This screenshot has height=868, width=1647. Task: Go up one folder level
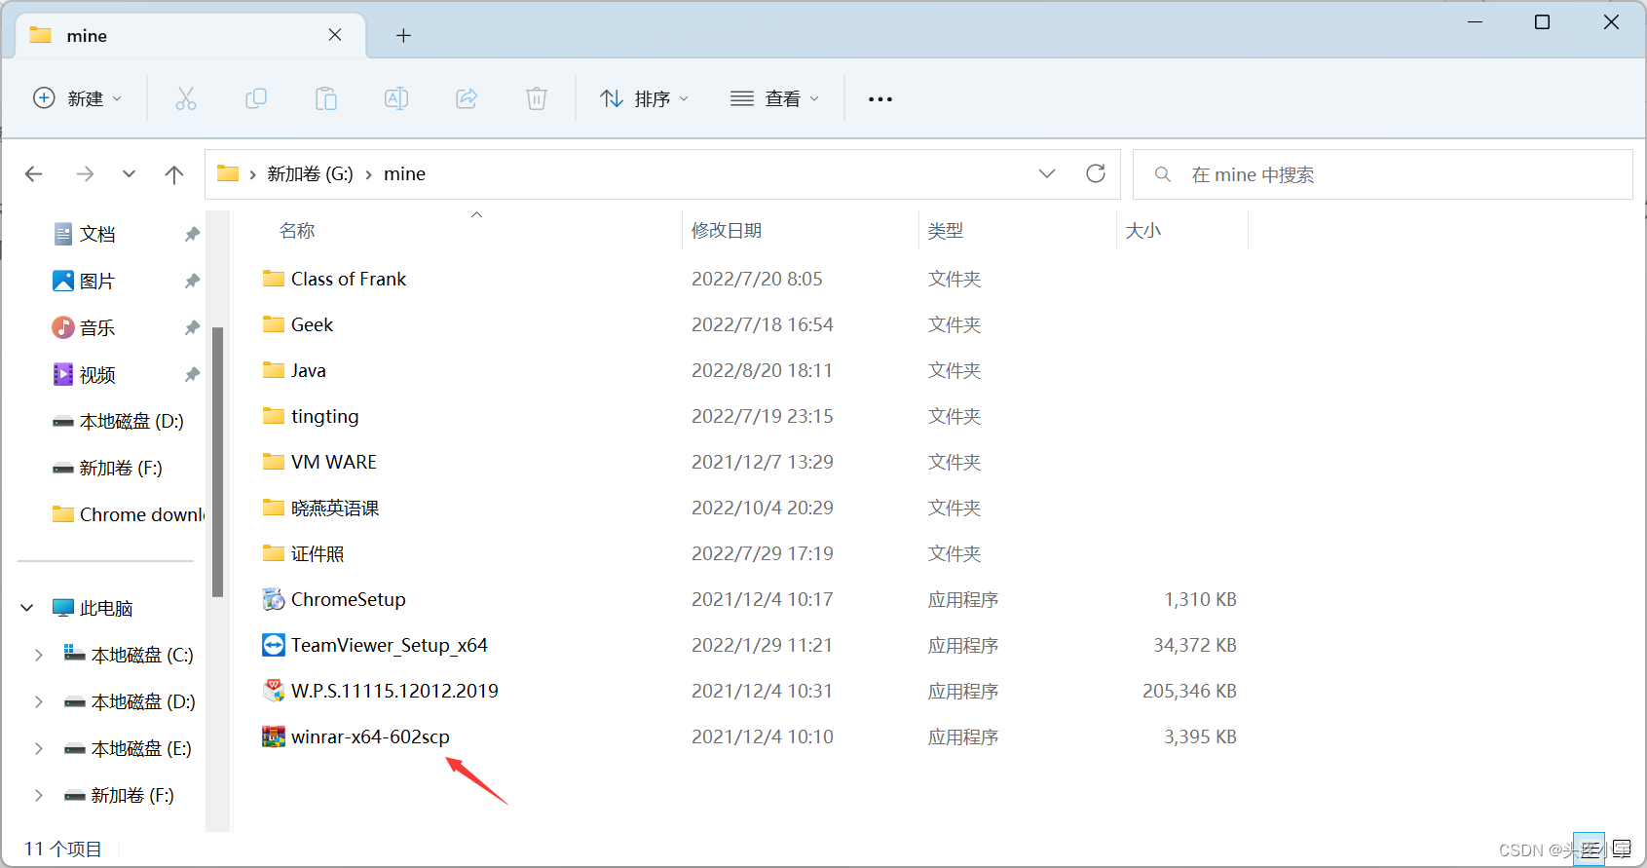tap(174, 174)
